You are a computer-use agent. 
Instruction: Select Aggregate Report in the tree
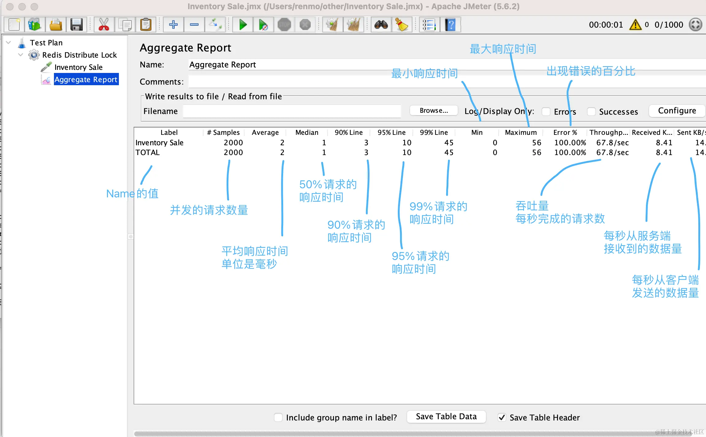[x=86, y=79]
